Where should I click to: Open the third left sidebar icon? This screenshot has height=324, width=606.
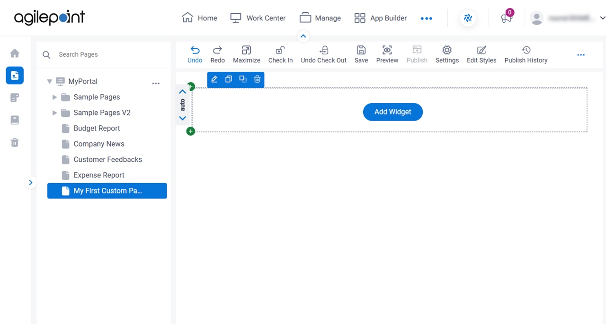tap(15, 98)
